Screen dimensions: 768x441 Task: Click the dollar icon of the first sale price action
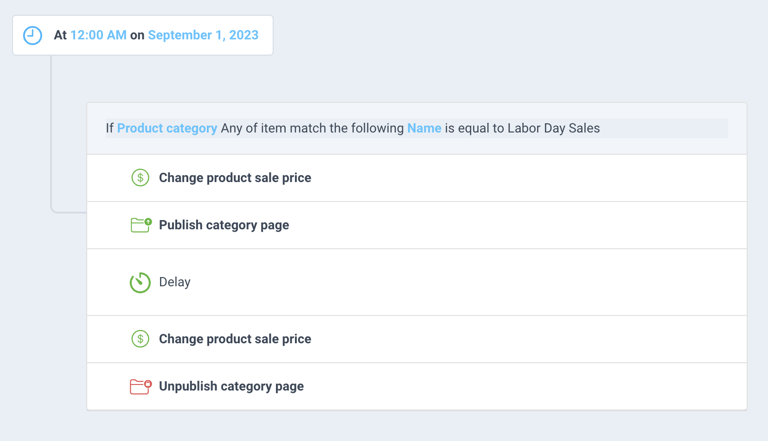[140, 178]
